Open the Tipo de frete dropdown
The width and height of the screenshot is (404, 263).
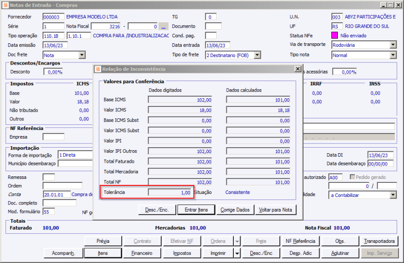click(x=257, y=55)
